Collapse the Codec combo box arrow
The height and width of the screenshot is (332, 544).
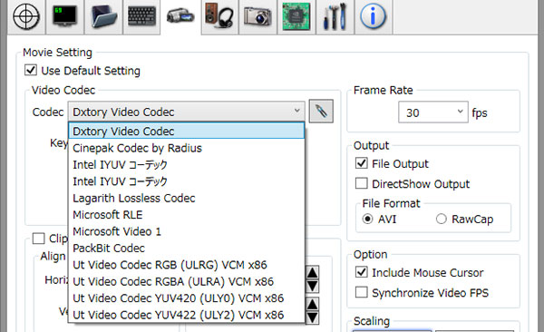[x=297, y=112]
